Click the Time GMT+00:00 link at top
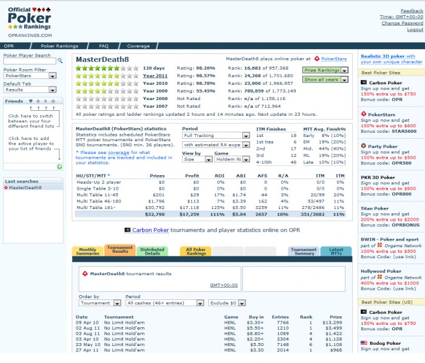Screen dimensions: 425x363 [x=401, y=17]
